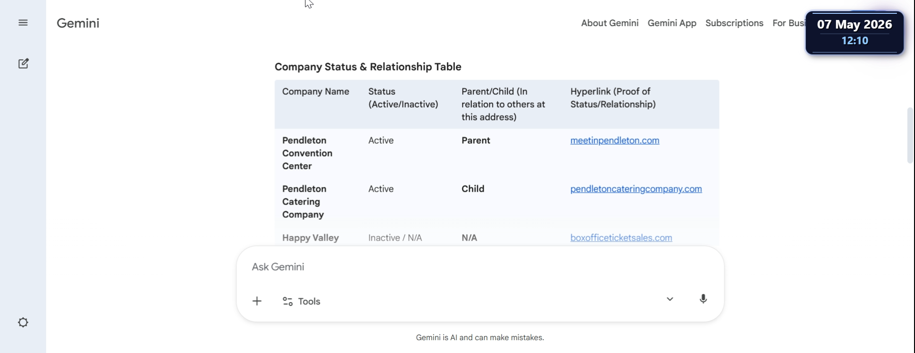Viewport: 915px width, 353px height.
Task: Click the plus icon to add files
Action: [x=257, y=301]
